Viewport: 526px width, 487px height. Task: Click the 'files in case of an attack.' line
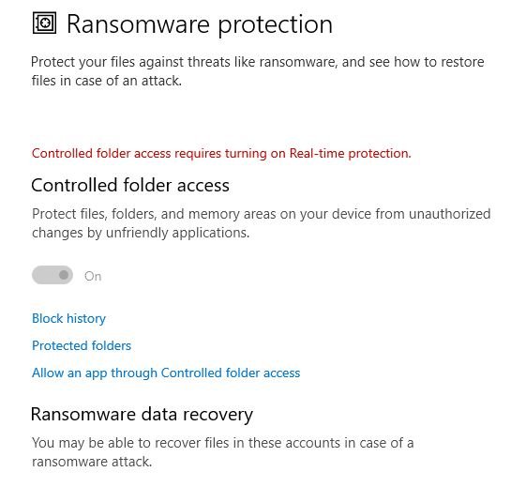(107, 81)
